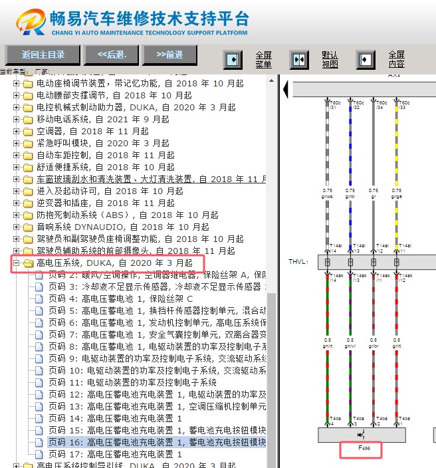Click gn/vi wire label in diagram
This screenshot has width=436, height=468.
coord(350,346)
